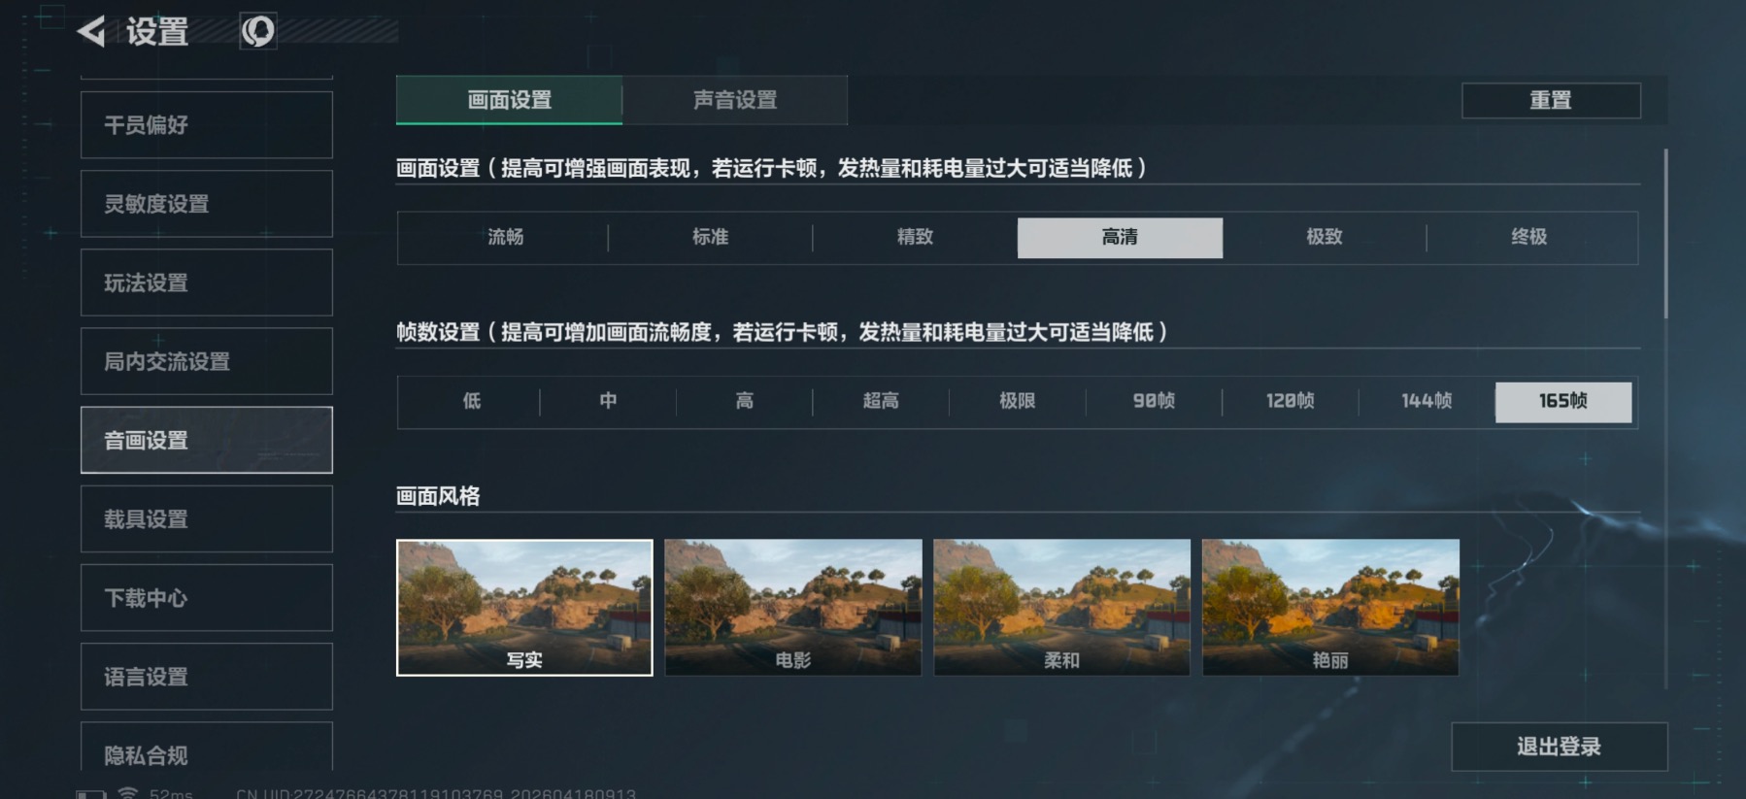Open 载具设置 in the sidebar
The height and width of the screenshot is (799, 1746).
pos(207,519)
